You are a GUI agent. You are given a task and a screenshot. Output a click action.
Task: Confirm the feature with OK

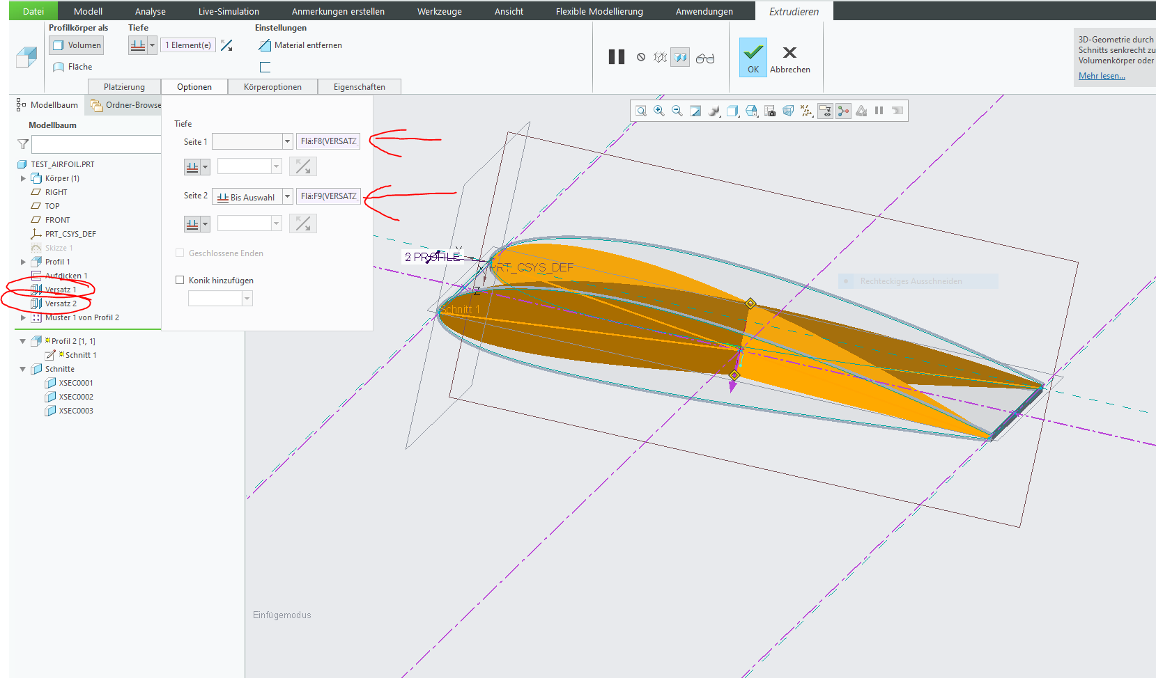pyautogui.click(x=753, y=57)
